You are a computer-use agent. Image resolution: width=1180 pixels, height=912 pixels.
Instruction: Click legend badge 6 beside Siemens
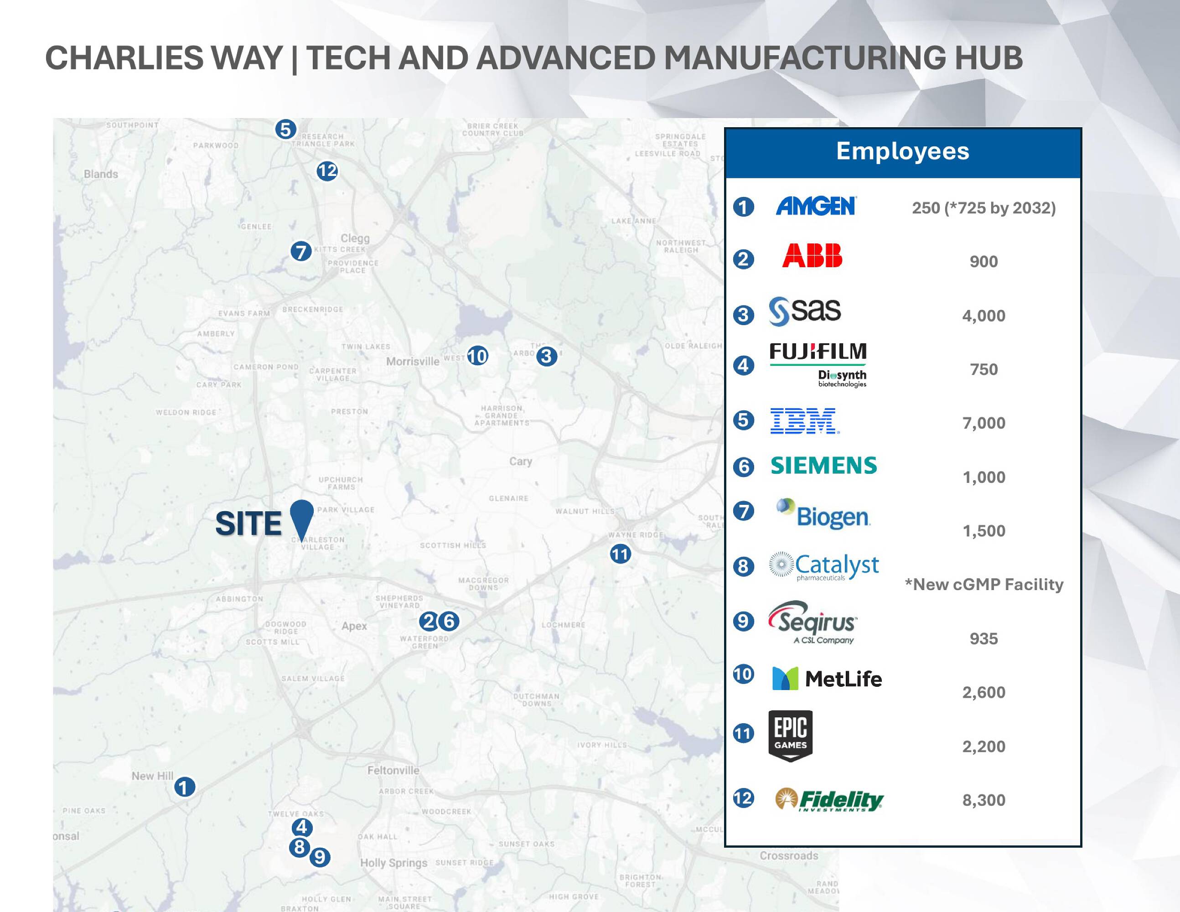(x=744, y=466)
